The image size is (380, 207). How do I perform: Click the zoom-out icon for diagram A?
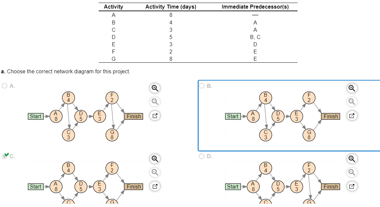pos(155,101)
